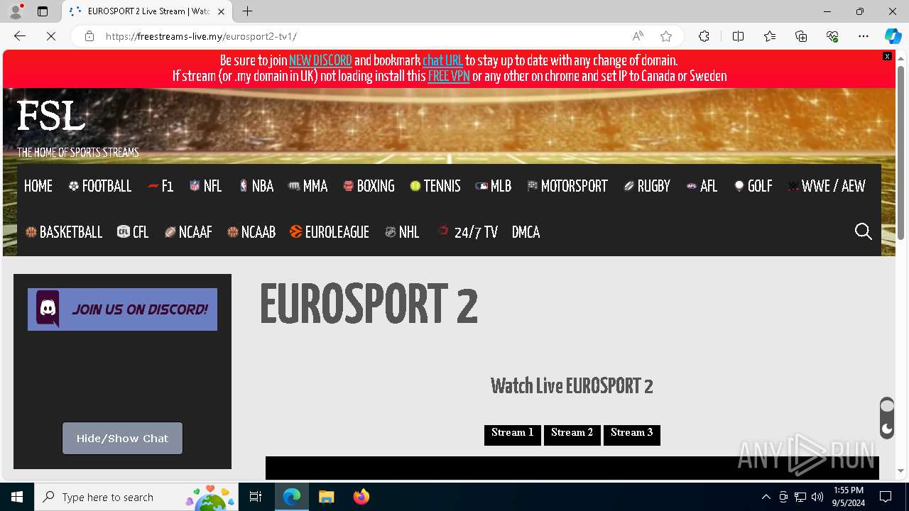This screenshot has width=909, height=511.
Task: Open File Explorer from the taskbar
Action: click(x=326, y=497)
